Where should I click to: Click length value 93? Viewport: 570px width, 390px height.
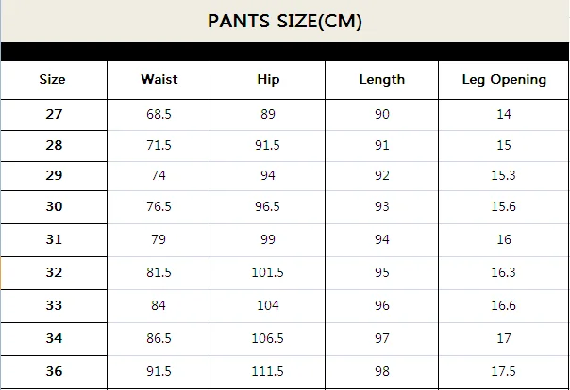(x=382, y=206)
